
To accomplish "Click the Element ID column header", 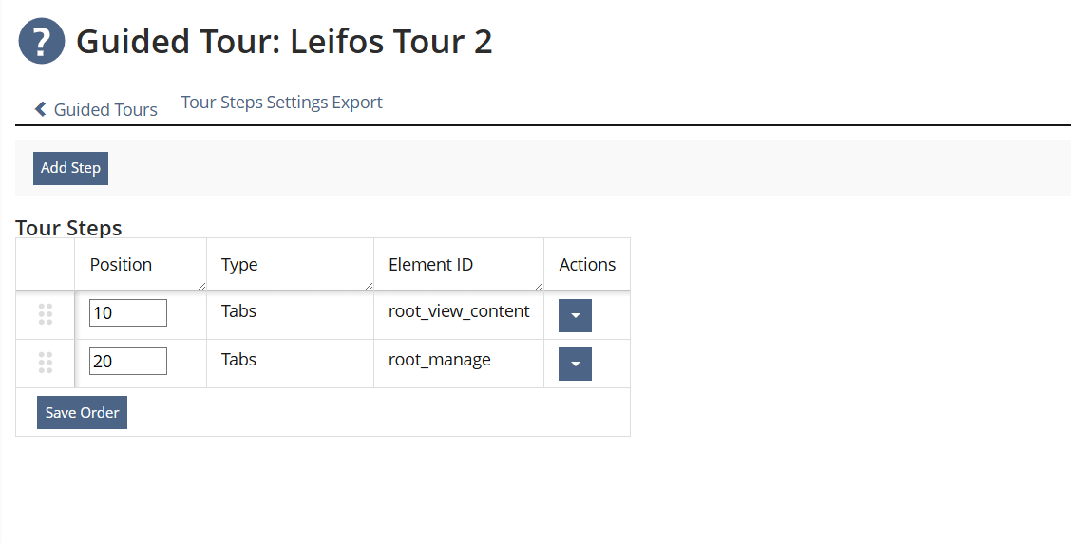I will coord(430,265).
